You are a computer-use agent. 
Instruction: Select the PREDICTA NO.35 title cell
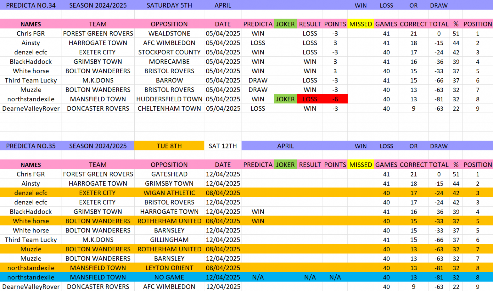pyautogui.click(x=31, y=146)
